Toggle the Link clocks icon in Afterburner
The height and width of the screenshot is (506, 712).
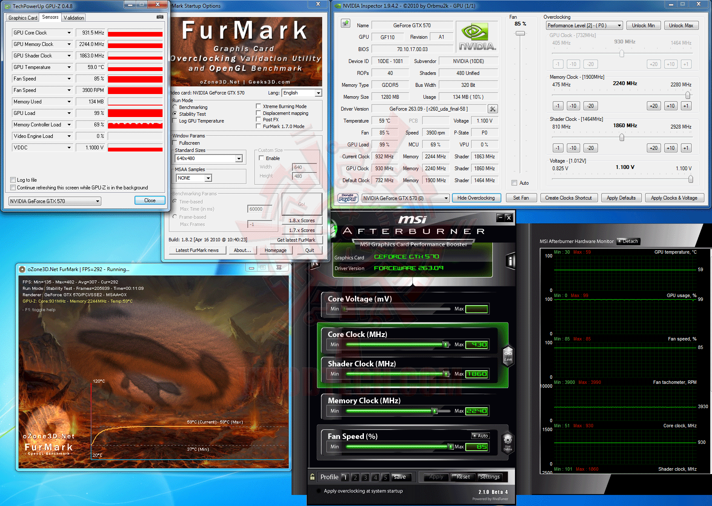[x=508, y=355]
